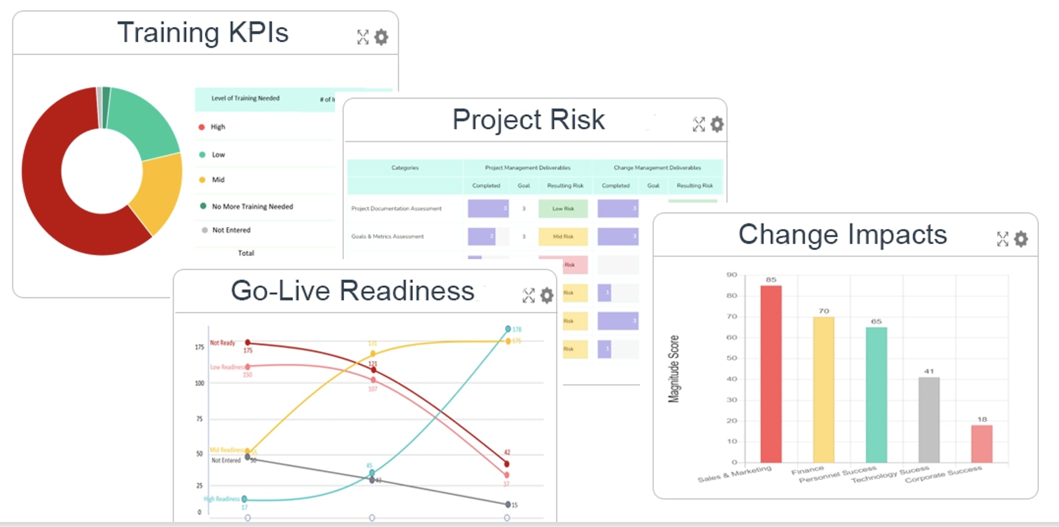Expand the Go-Live Readiness widget

pos(528,295)
